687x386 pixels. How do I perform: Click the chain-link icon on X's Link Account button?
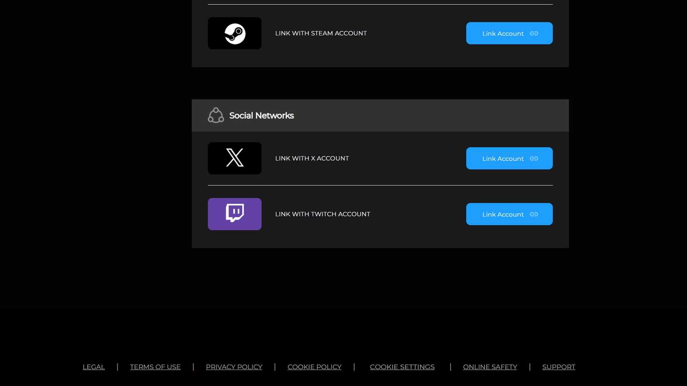[533, 158]
